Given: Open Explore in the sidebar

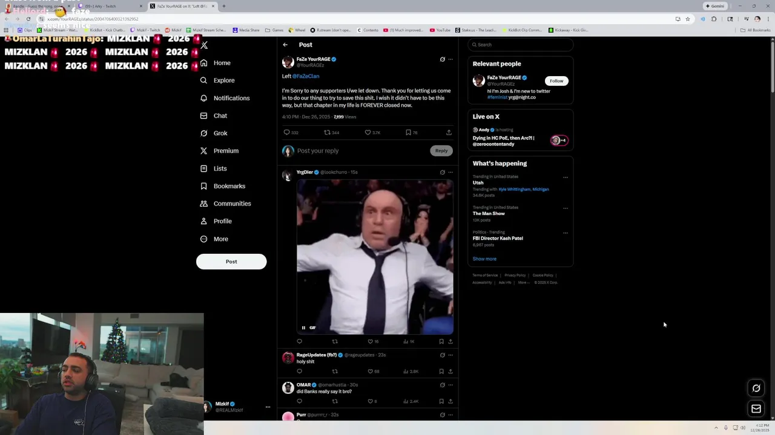Looking at the screenshot, I should click(x=217, y=80).
